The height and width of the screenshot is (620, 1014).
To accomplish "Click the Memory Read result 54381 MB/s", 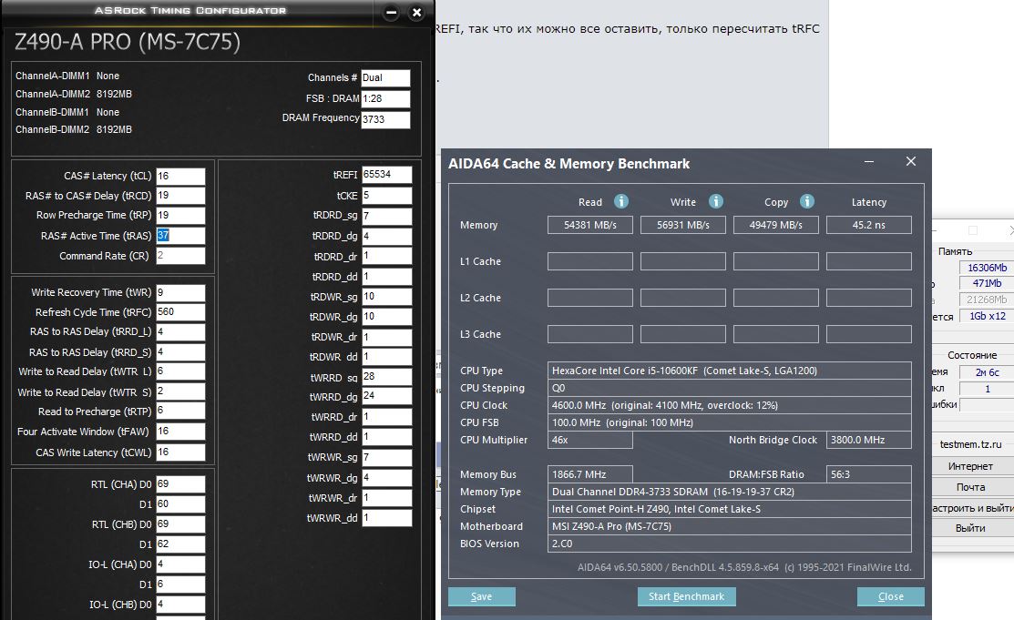I will click(589, 225).
